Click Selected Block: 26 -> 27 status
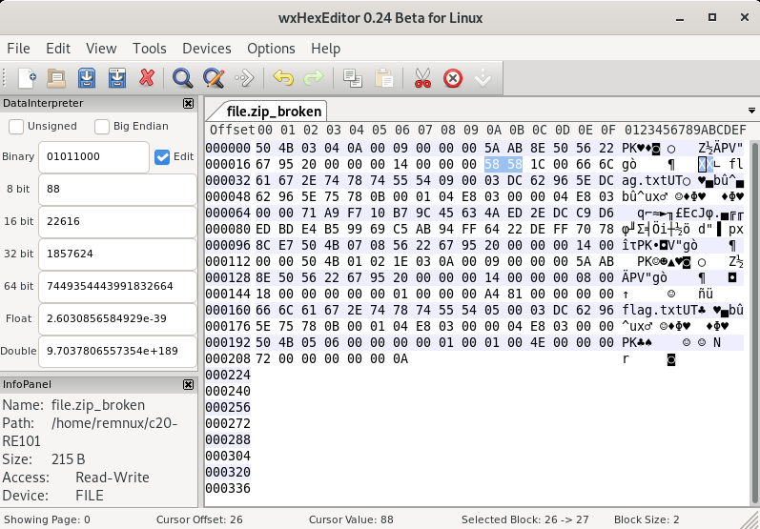The image size is (760, 529). [524, 519]
